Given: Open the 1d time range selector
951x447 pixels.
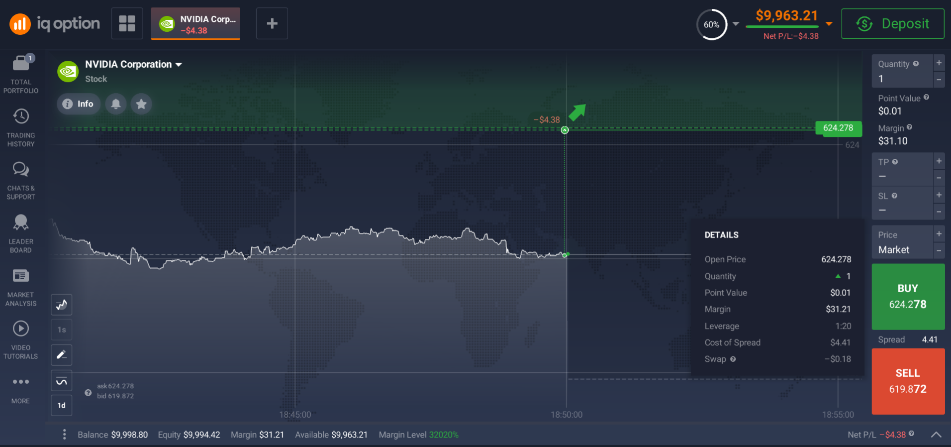Looking at the screenshot, I should point(62,405).
